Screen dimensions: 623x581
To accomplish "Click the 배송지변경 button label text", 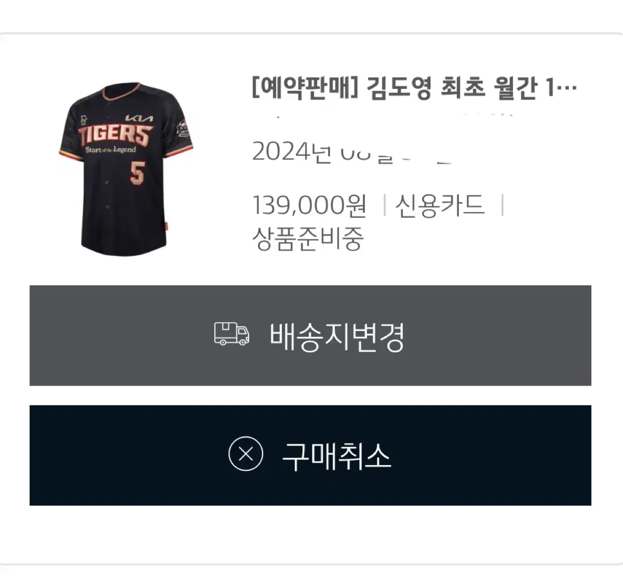I will point(337,336).
